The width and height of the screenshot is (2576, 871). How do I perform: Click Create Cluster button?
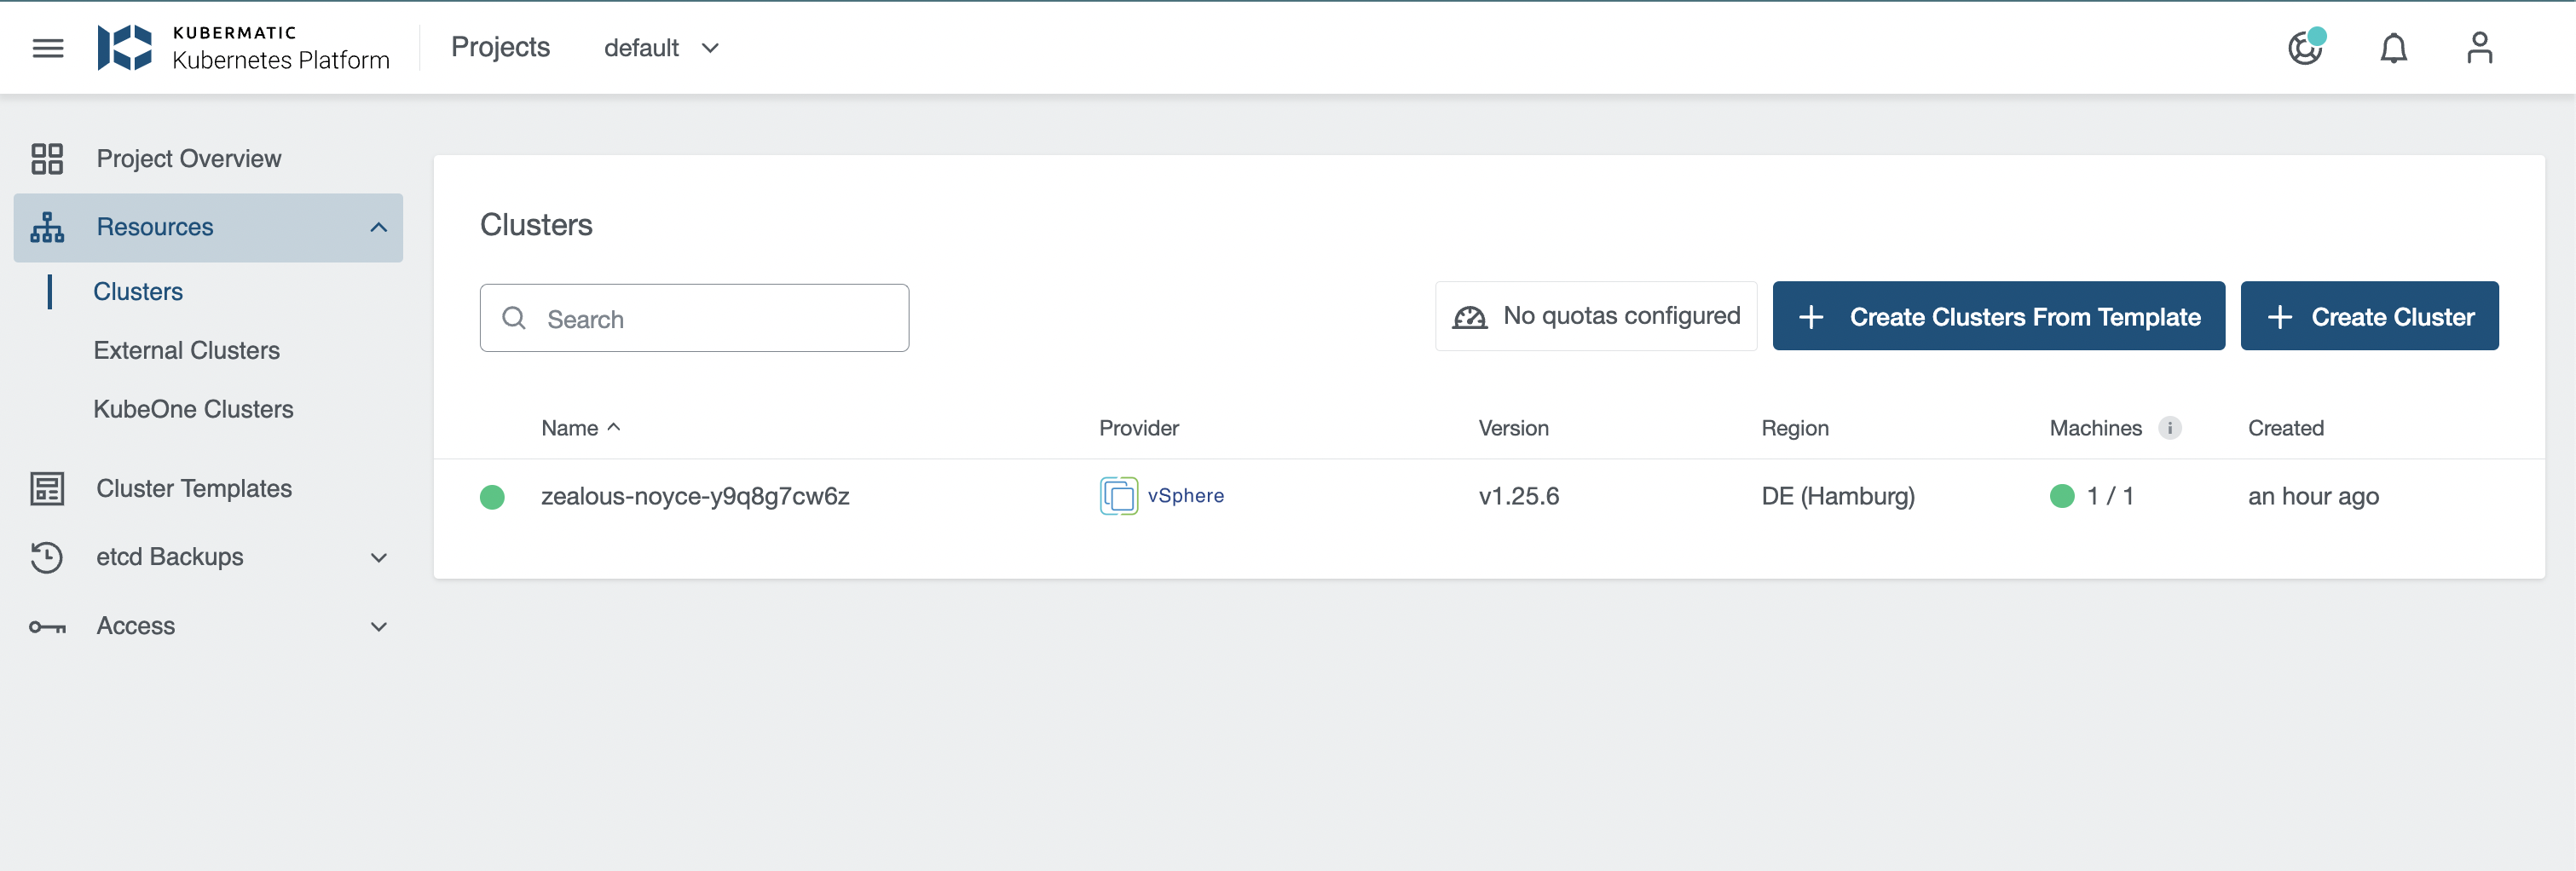point(2369,316)
